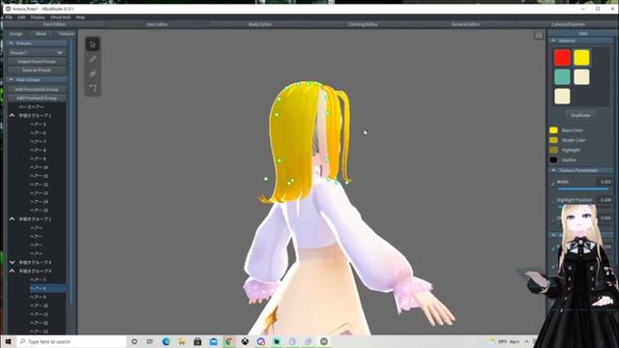Open the File menu

coord(9,17)
